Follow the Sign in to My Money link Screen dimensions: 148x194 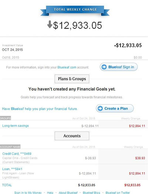point(28,193)
